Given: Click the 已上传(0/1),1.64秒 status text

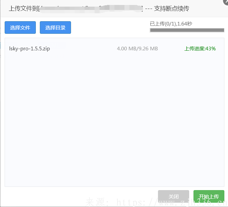Looking at the screenshot, I should click(x=171, y=24).
